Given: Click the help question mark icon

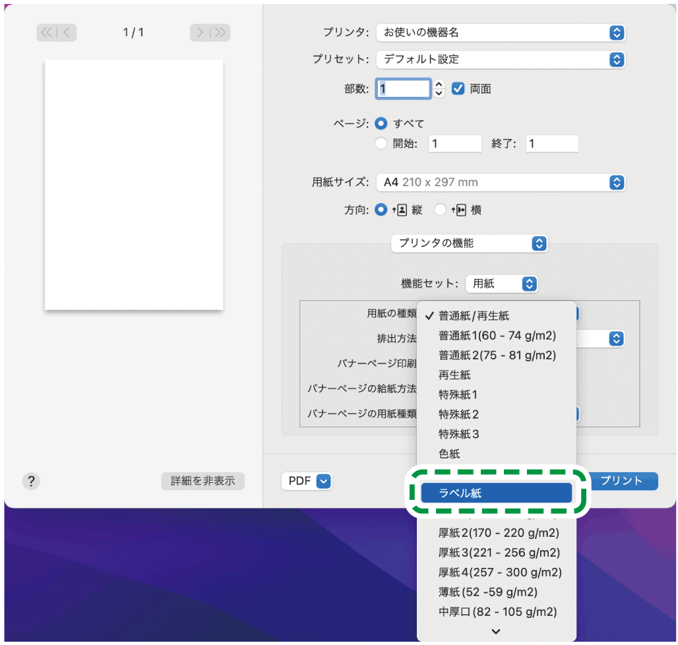Looking at the screenshot, I should [30, 481].
